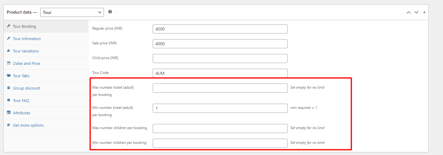Click the Group discount people icon
This screenshot has width=443, height=155.
[8, 88]
